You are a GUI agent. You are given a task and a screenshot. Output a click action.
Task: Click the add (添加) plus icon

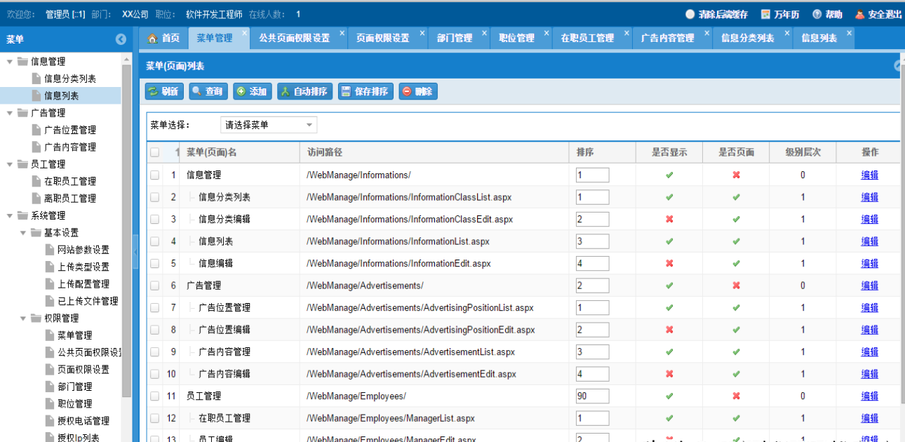241,91
